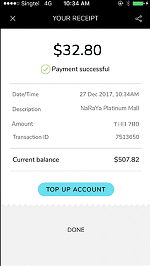Select the YOUR RECEIPT title

pos(75,18)
